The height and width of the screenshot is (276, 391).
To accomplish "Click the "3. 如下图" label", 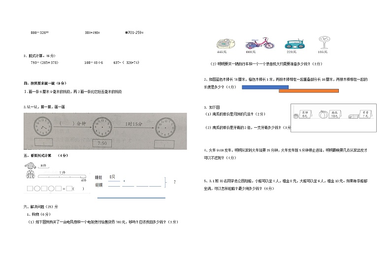I will (x=212, y=108).
